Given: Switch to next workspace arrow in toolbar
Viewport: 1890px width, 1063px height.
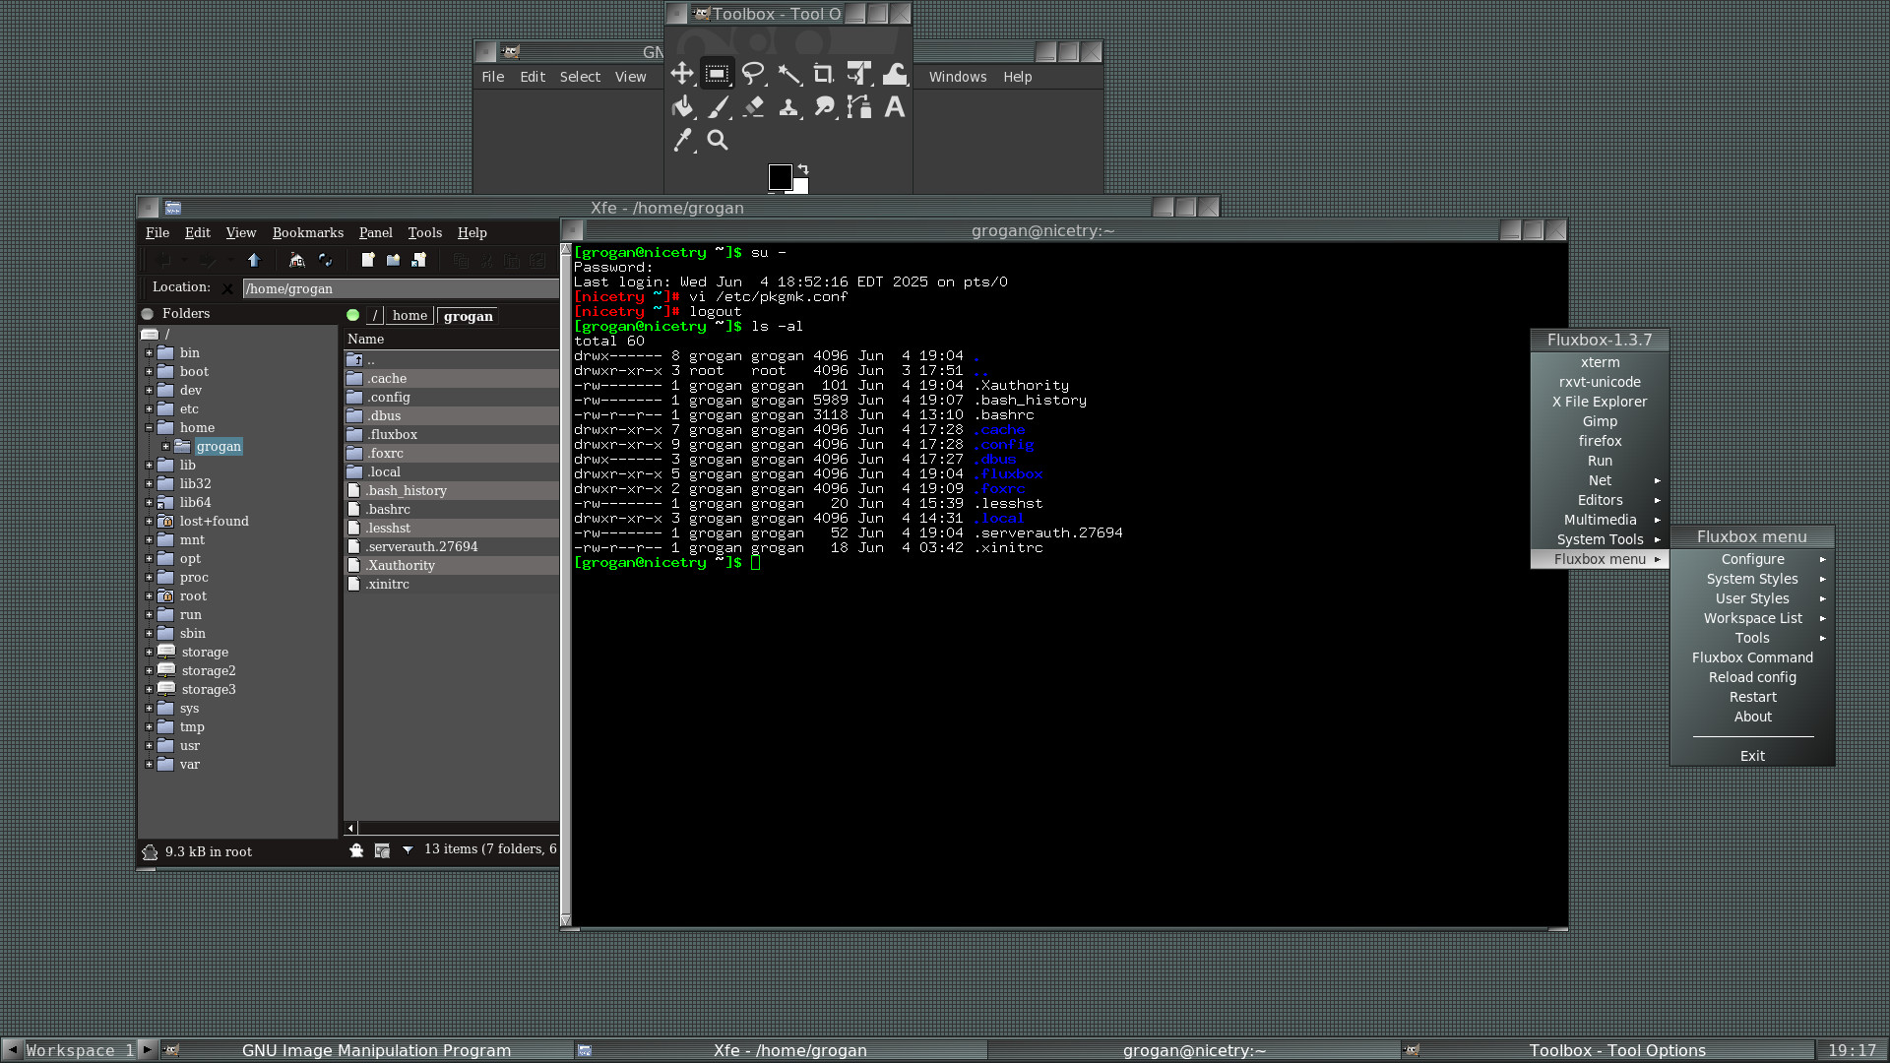Looking at the screenshot, I should [x=147, y=1049].
